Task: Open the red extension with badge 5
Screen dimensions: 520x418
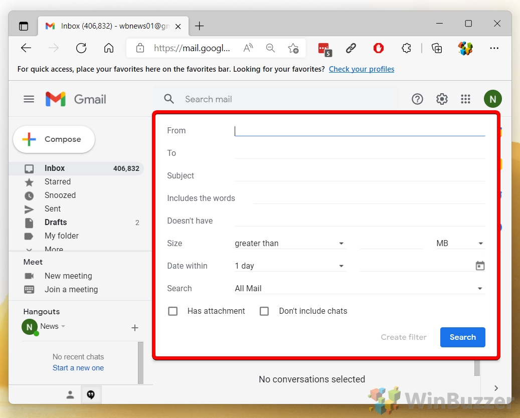Action: coord(324,49)
